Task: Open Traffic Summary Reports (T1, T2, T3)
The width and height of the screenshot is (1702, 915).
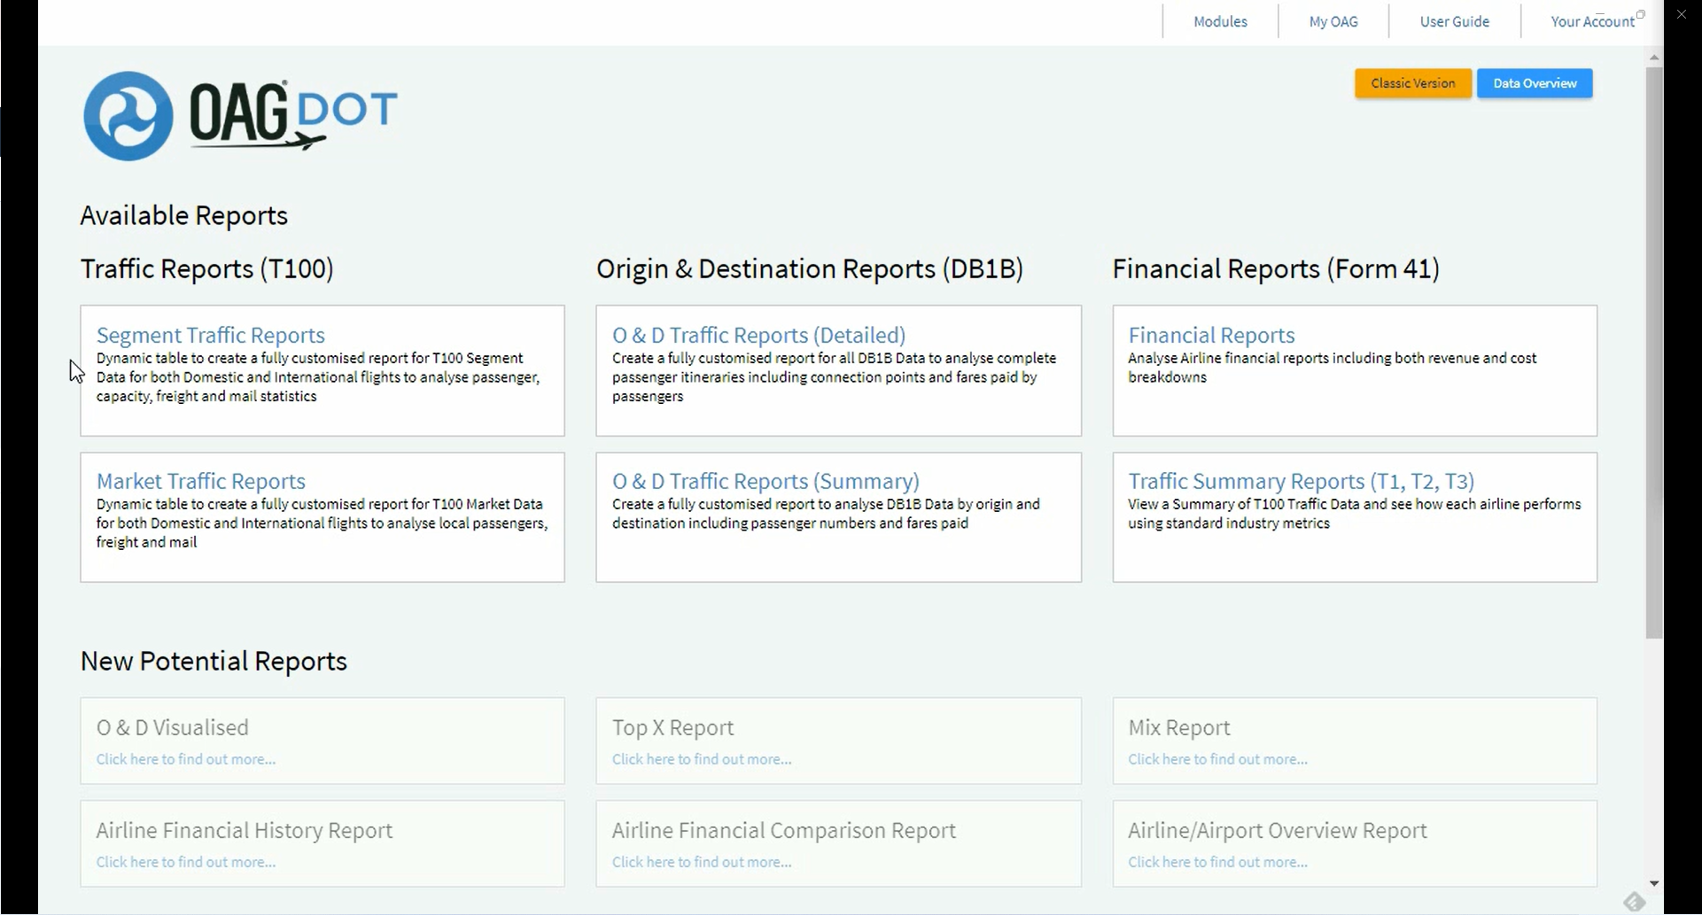Action: (x=1301, y=481)
